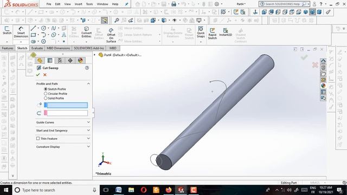This screenshot has width=347, height=195.
Task: Open the search help dropdown arrow
Action: point(309,4)
